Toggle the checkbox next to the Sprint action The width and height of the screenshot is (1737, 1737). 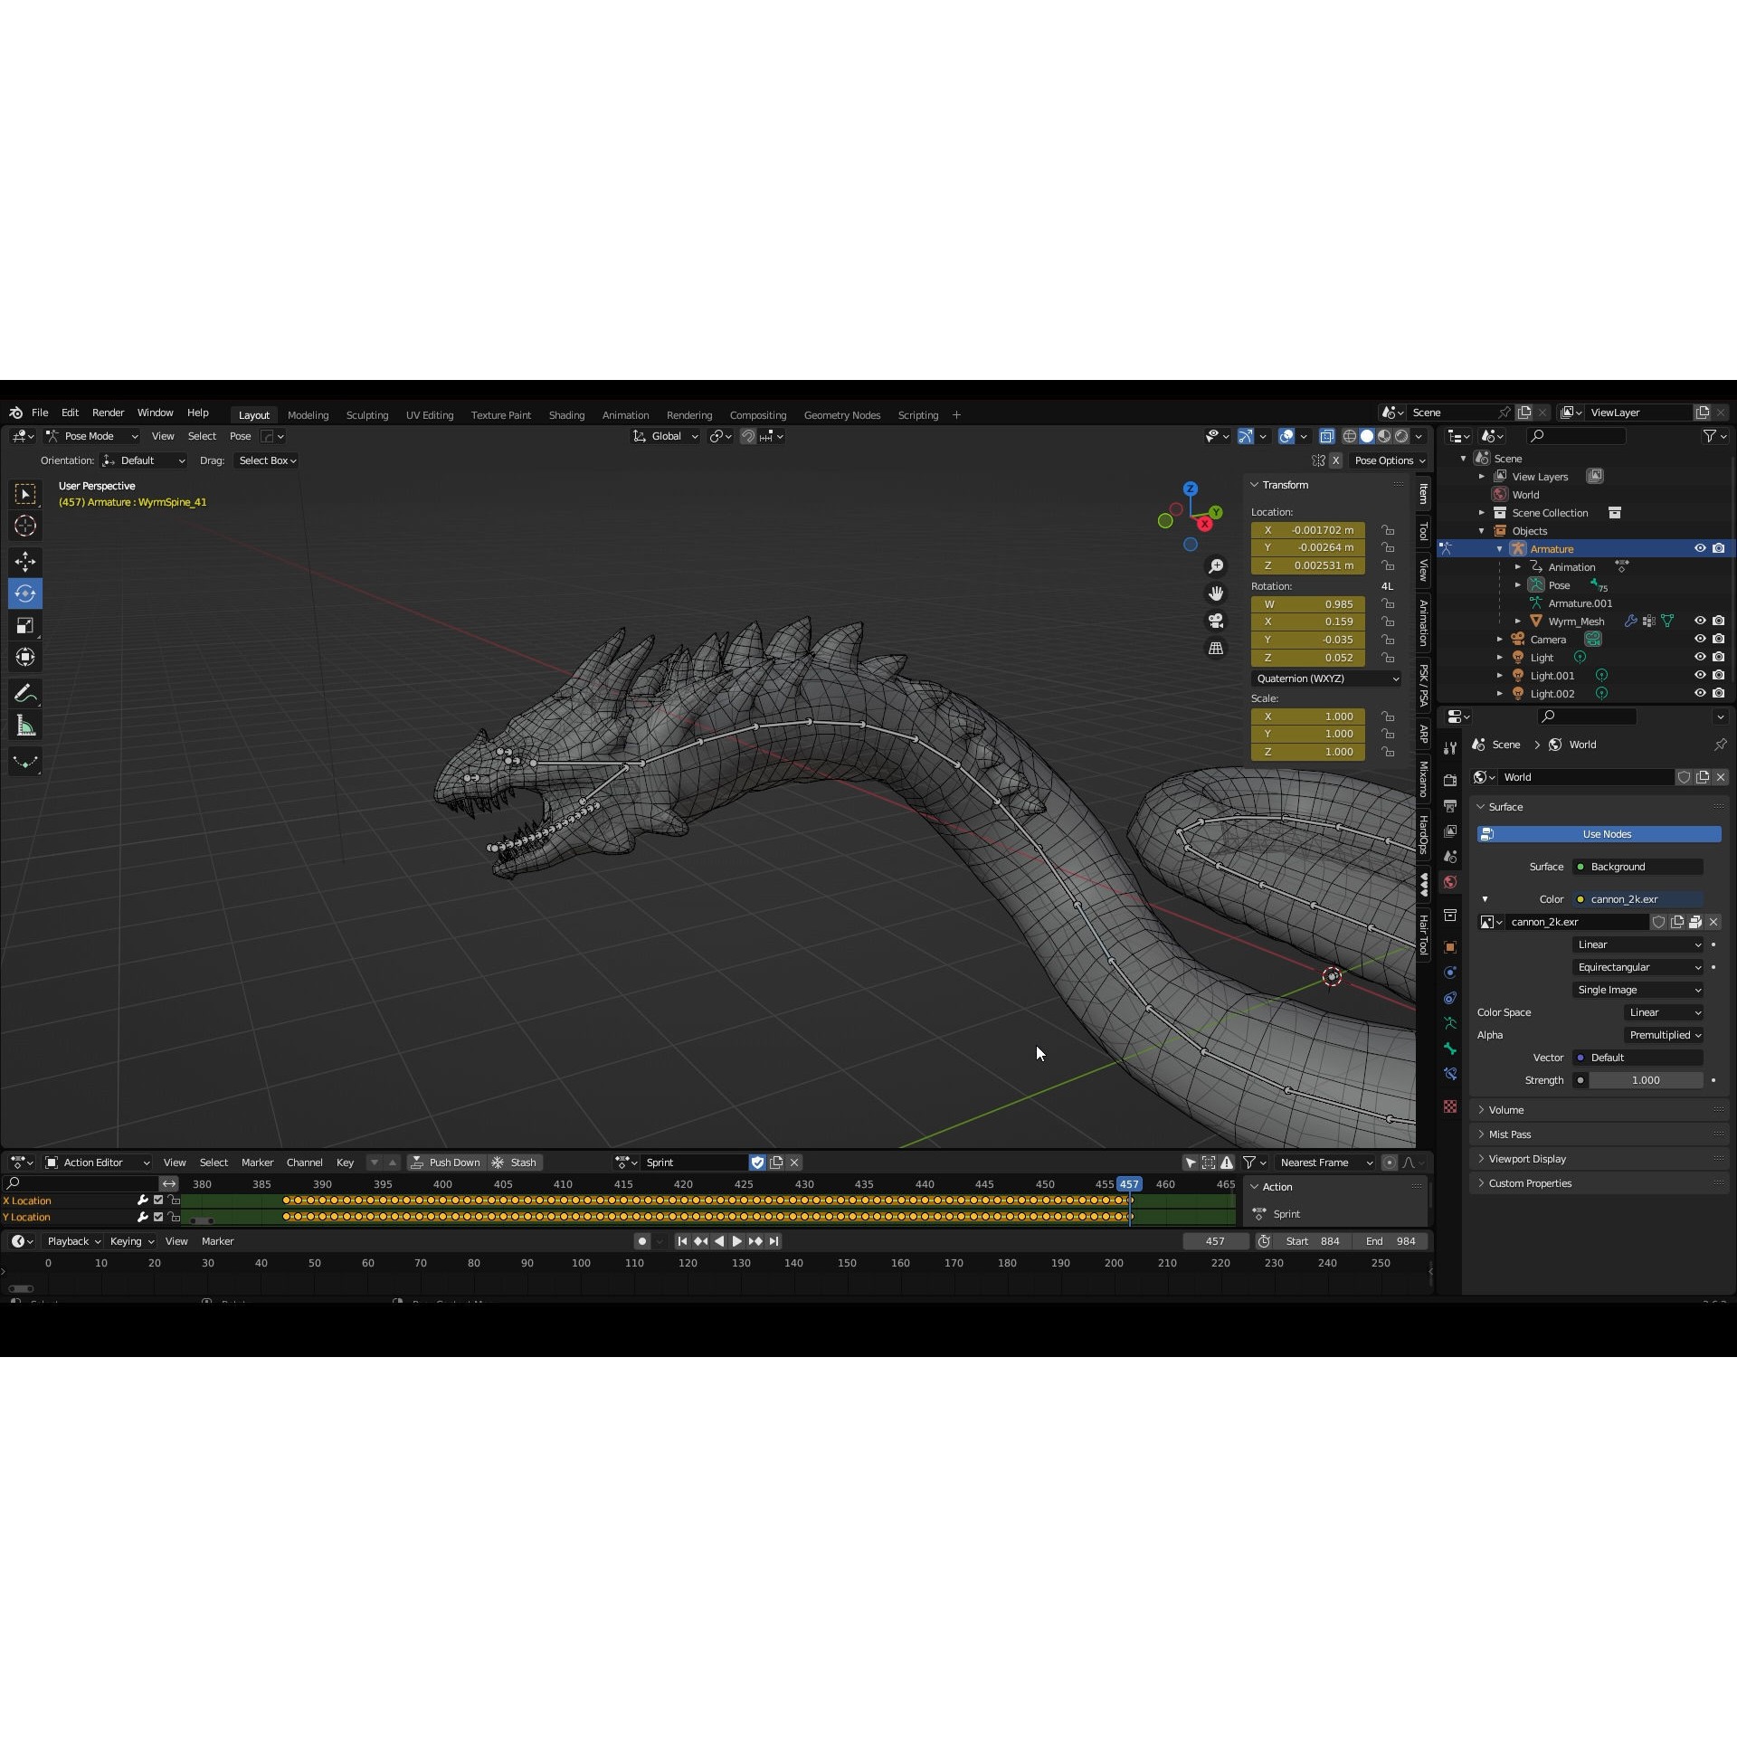(x=758, y=1162)
